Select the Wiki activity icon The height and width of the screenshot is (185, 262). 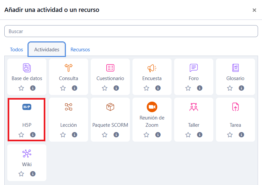tap(27, 154)
